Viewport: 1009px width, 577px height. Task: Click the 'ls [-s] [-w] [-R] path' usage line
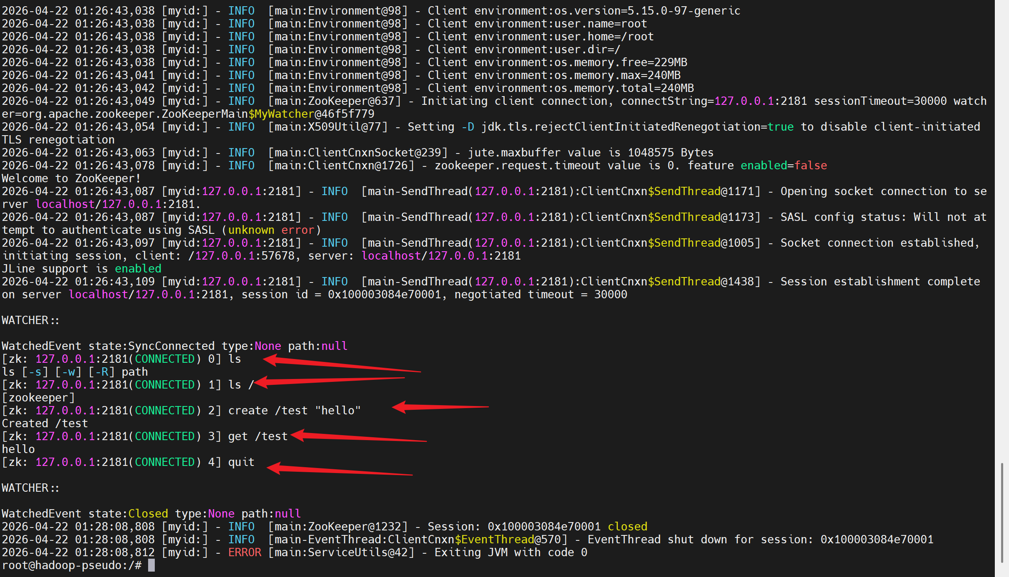click(74, 371)
